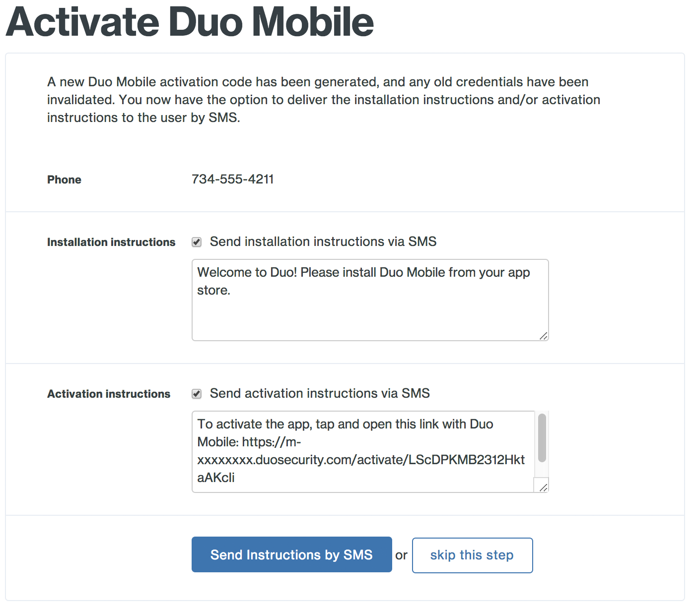Follow the 'skip this step' link
The height and width of the screenshot is (609, 695).
point(472,555)
